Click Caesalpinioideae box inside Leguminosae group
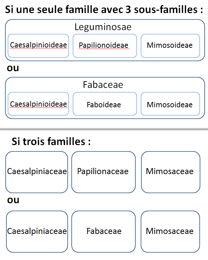Screen dimensions: 208x260 [38, 45]
